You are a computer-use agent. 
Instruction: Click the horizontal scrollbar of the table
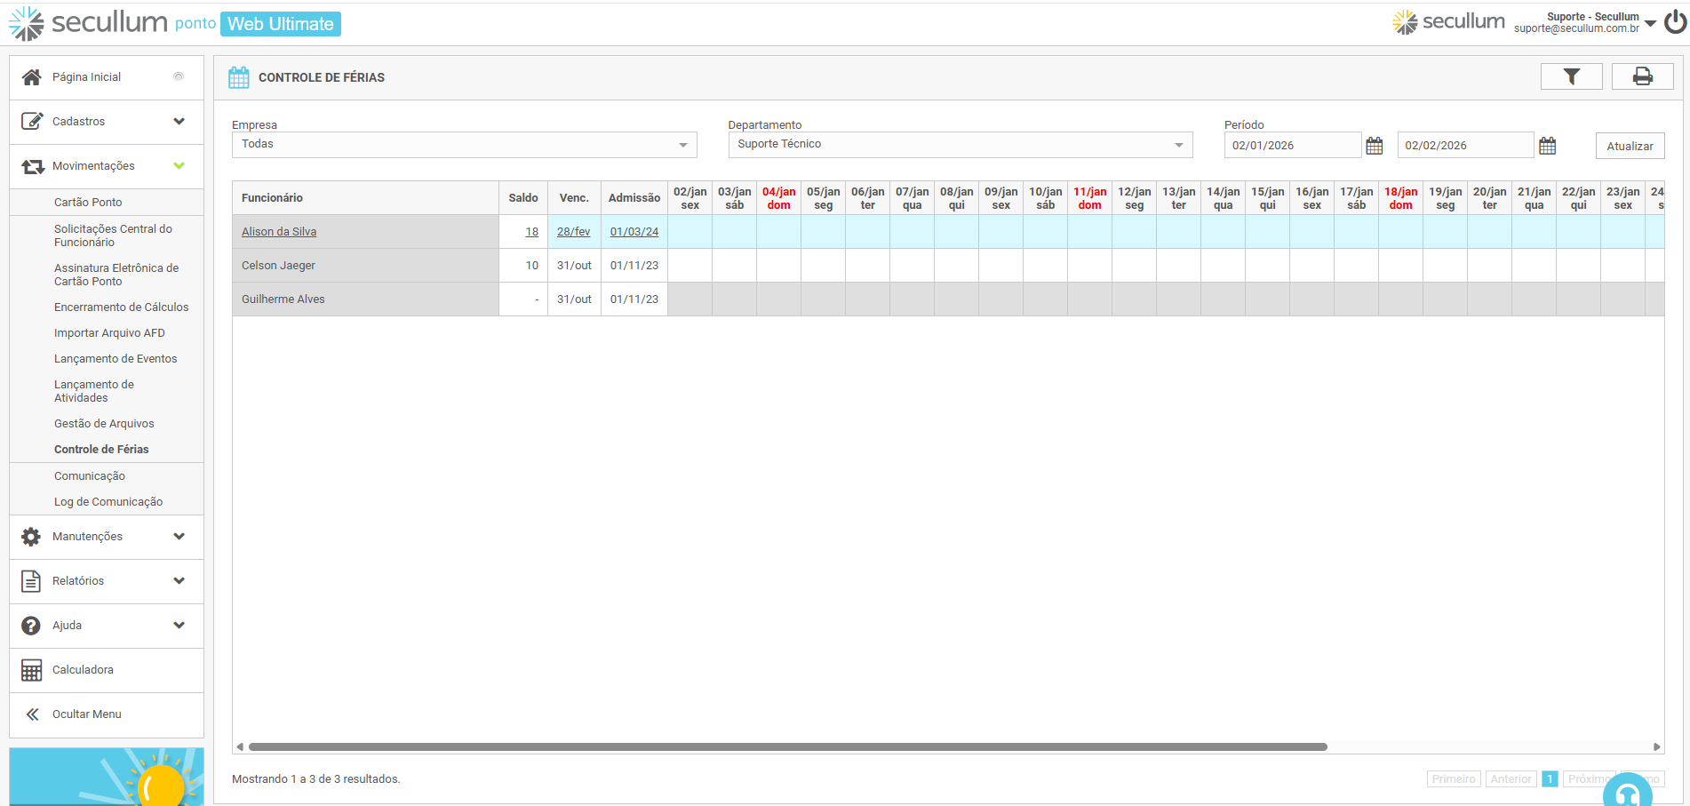point(787,747)
